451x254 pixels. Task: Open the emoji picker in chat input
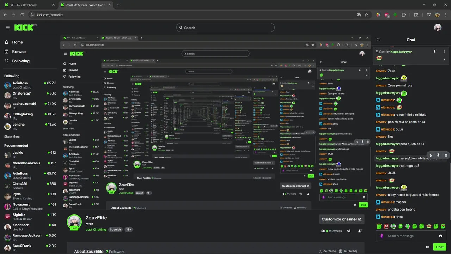click(440, 236)
